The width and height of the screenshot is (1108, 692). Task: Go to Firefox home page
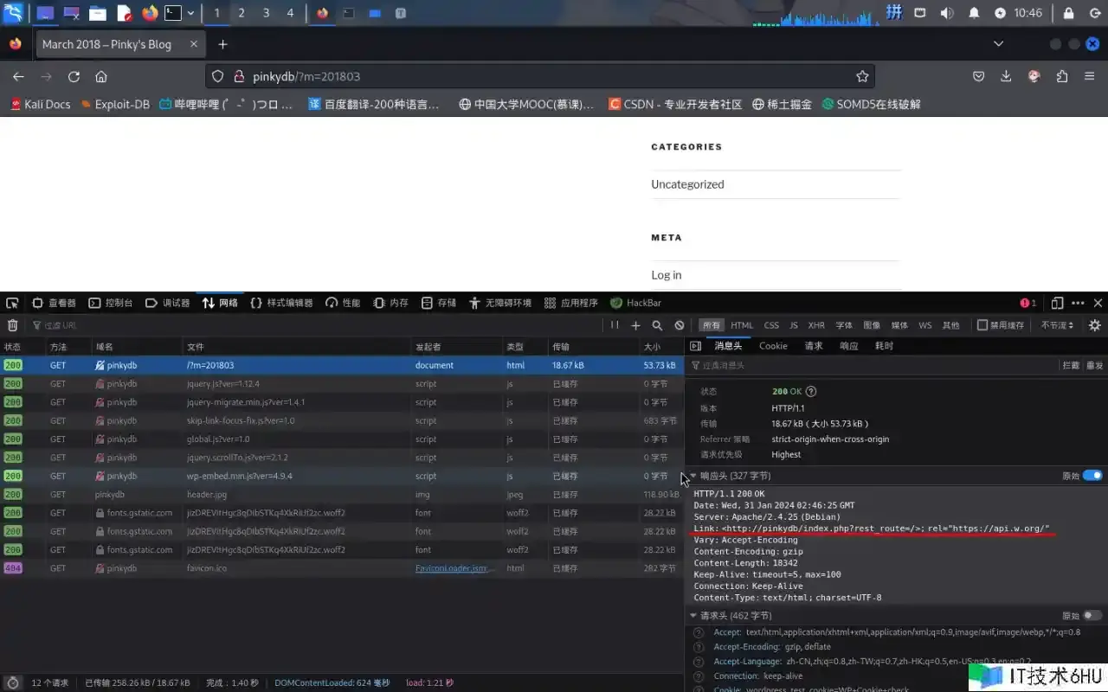click(x=101, y=76)
